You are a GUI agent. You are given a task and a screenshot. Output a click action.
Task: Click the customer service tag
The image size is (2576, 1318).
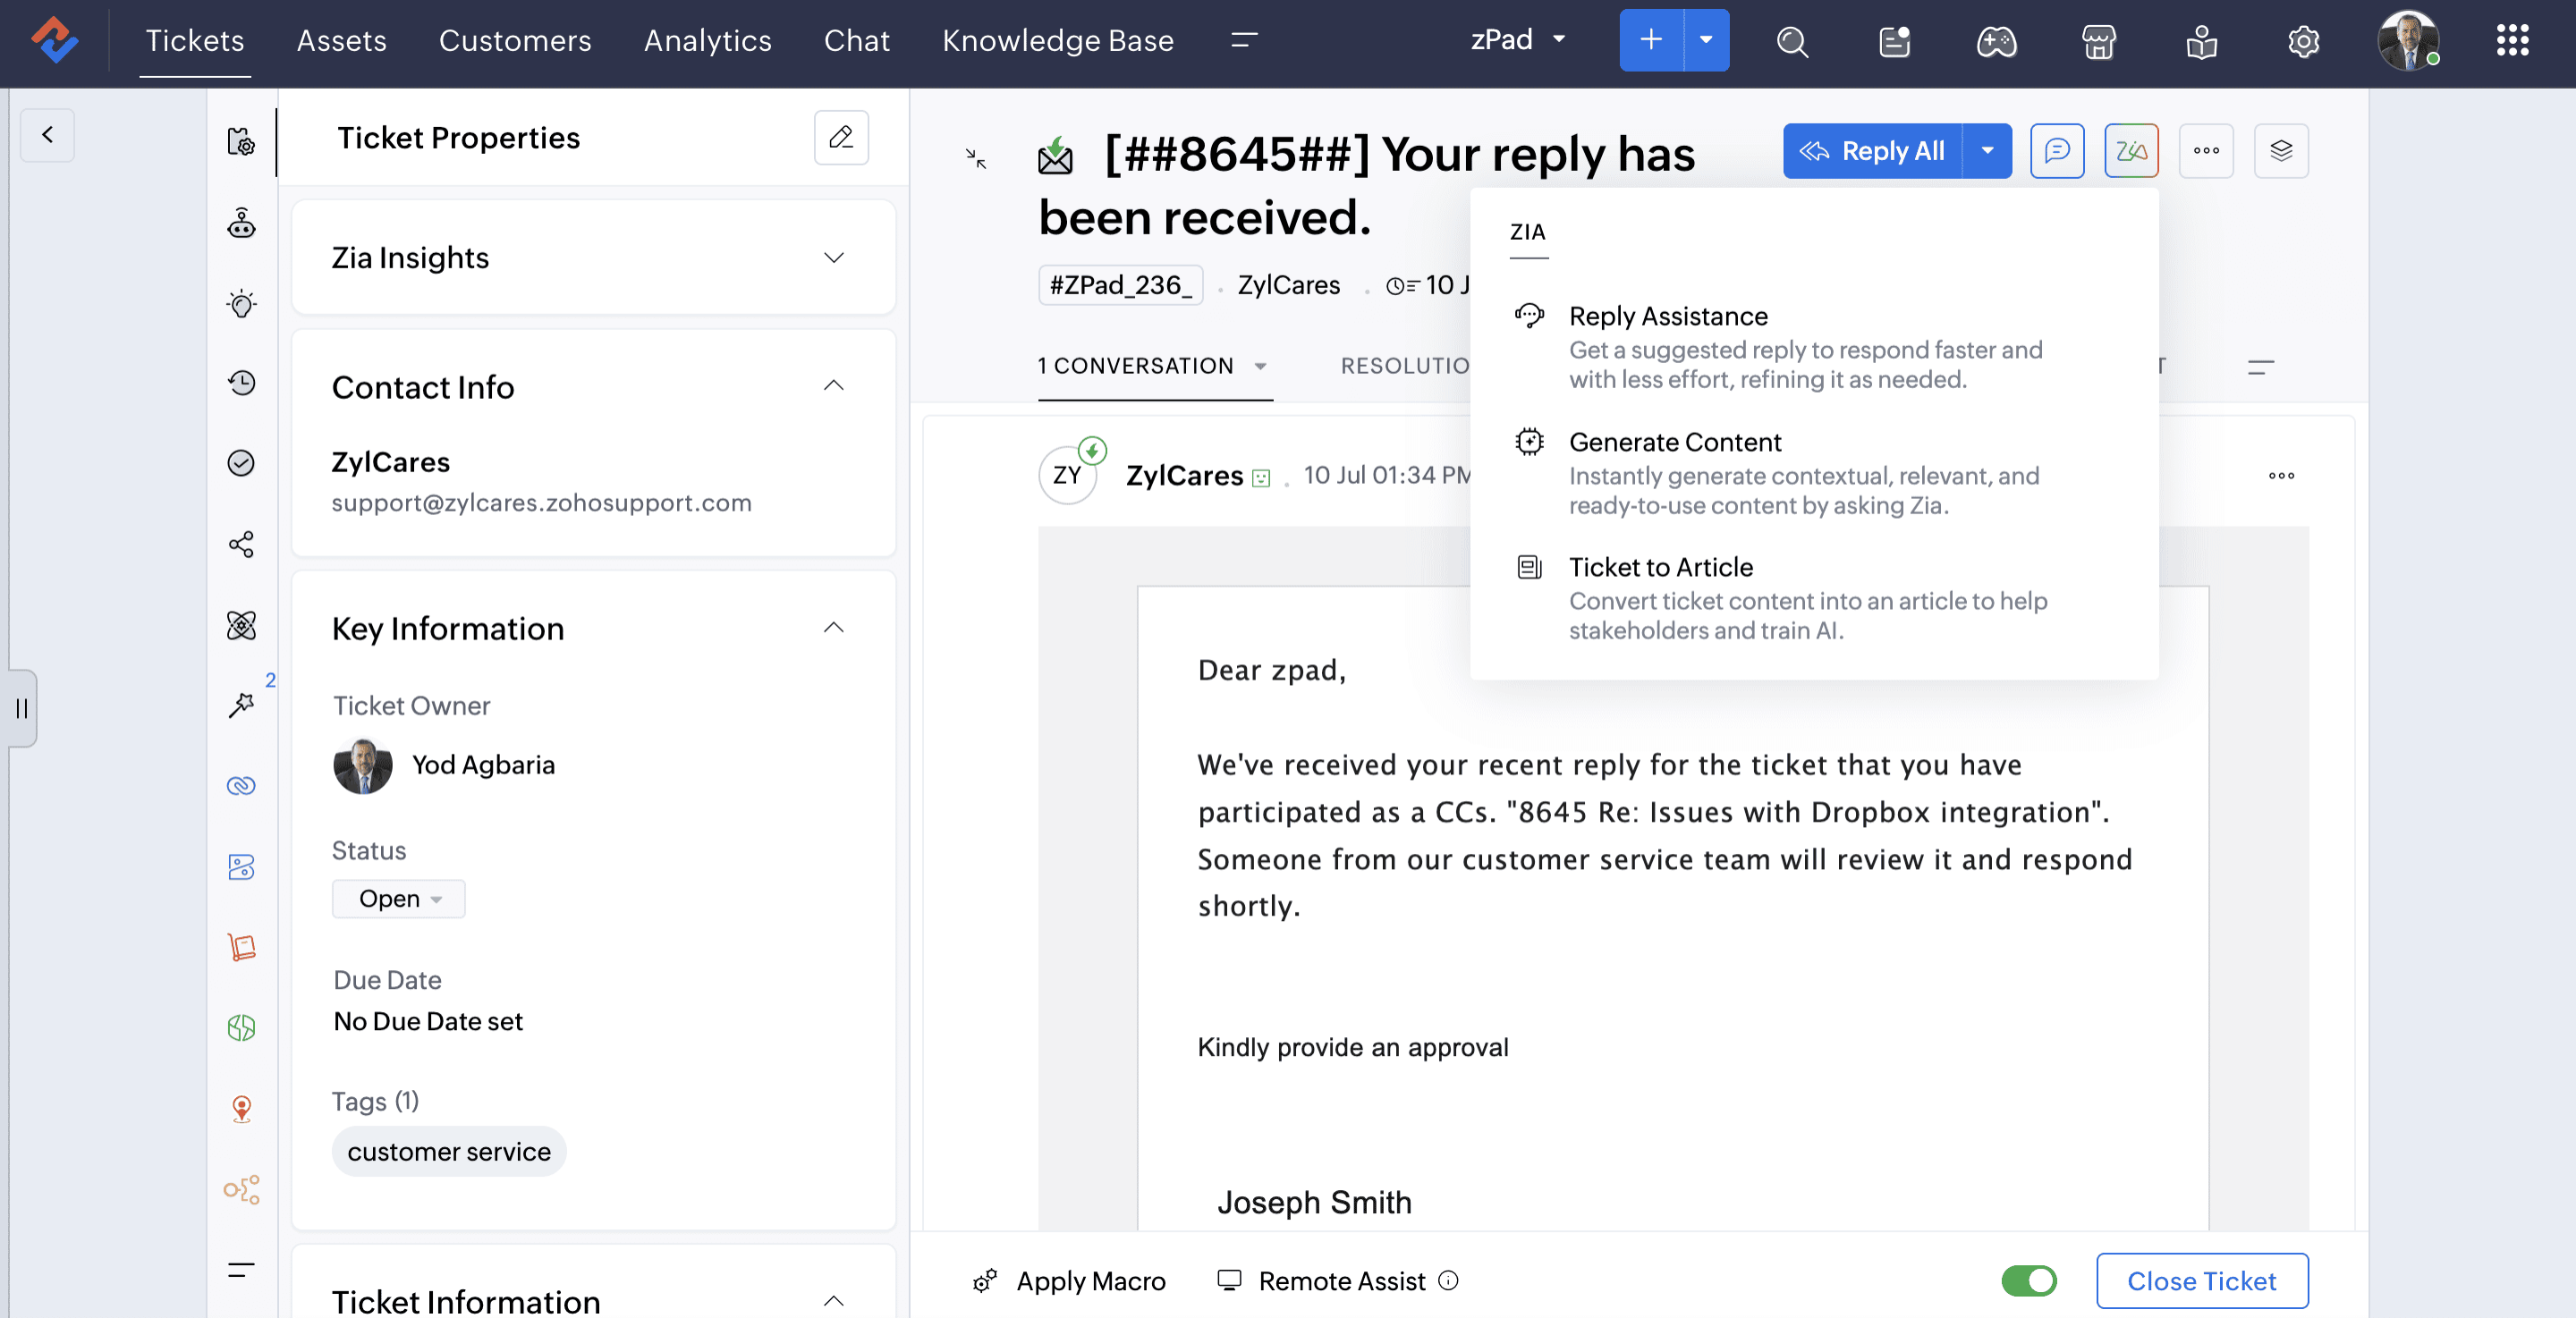[449, 1152]
